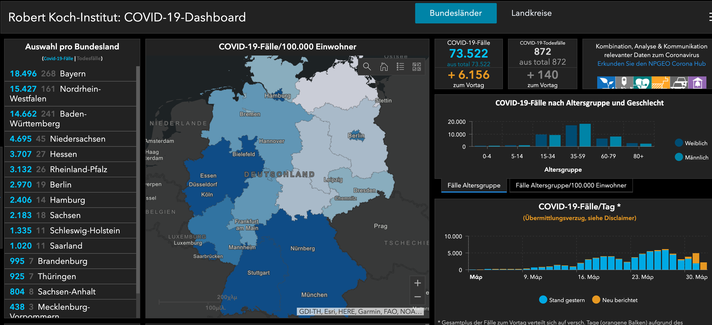712x325 pixels.
Task: Click the gray car transportation icon
Action: pyautogui.click(x=679, y=83)
